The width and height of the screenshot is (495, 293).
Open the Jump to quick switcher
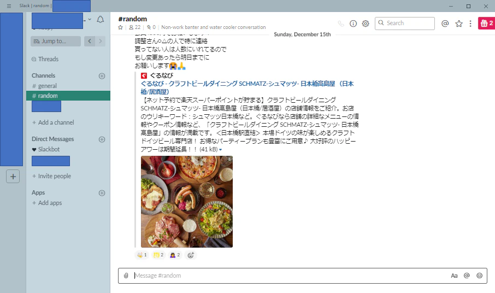click(x=56, y=41)
